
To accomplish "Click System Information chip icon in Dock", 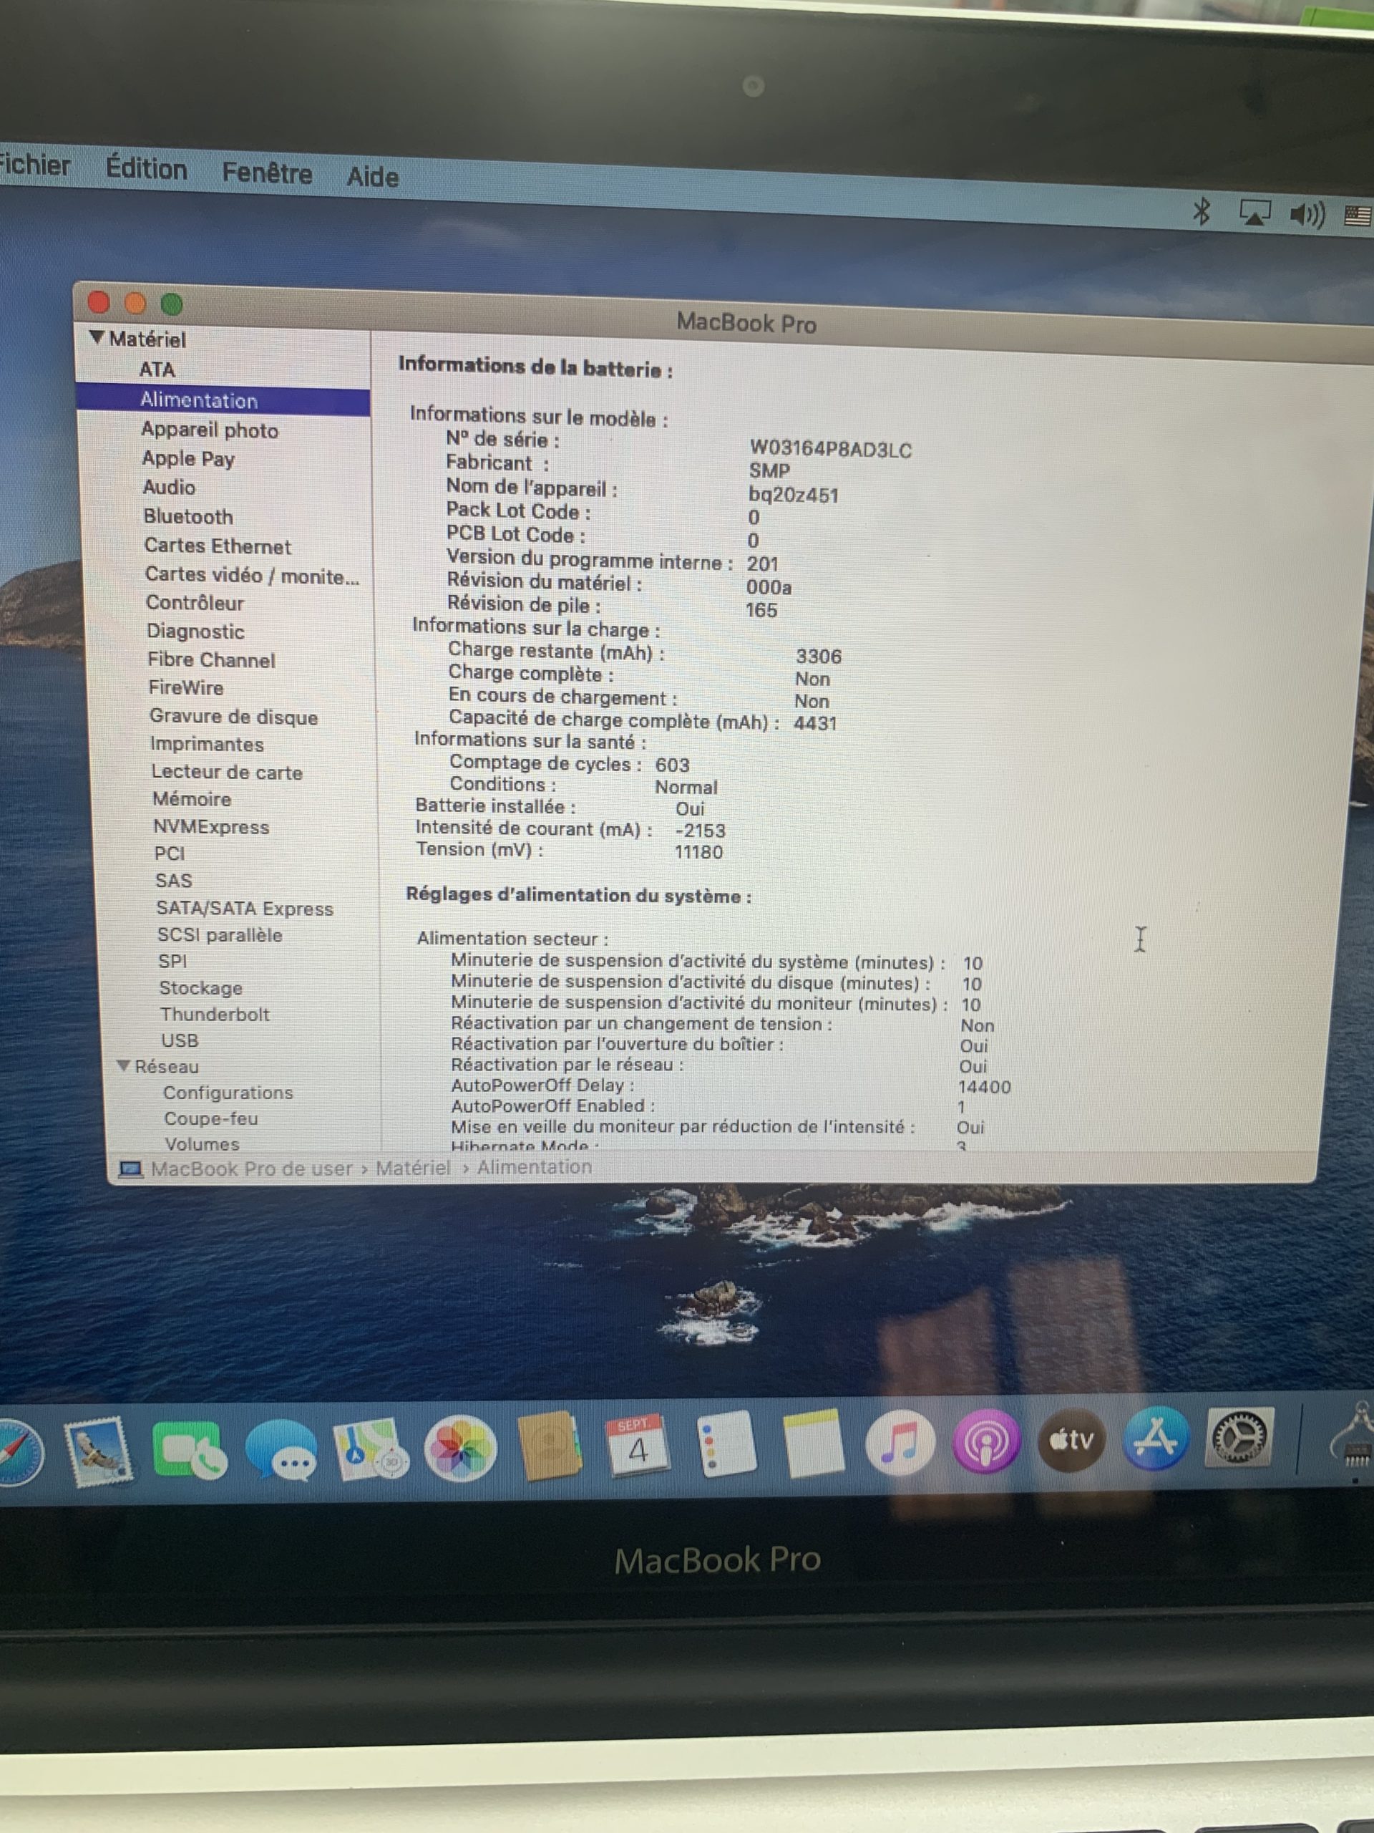I will pos(1353,1436).
